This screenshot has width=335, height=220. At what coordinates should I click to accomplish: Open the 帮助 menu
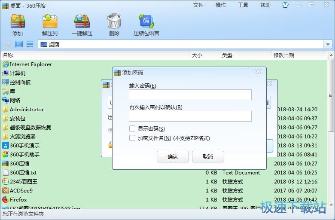pos(265,5)
